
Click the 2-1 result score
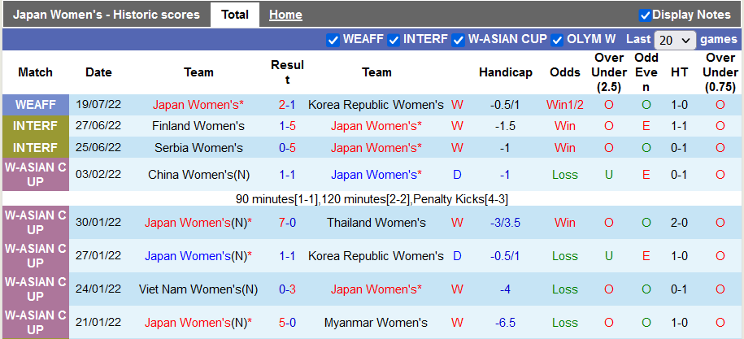[x=287, y=105]
